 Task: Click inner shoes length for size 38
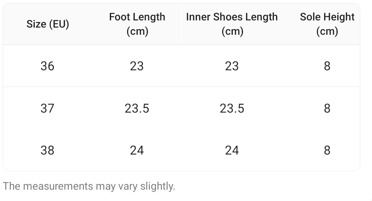(232, 150)
